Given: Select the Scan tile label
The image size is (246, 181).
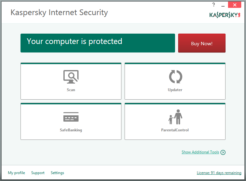Looking at the screenshot, I should [71, 90].
